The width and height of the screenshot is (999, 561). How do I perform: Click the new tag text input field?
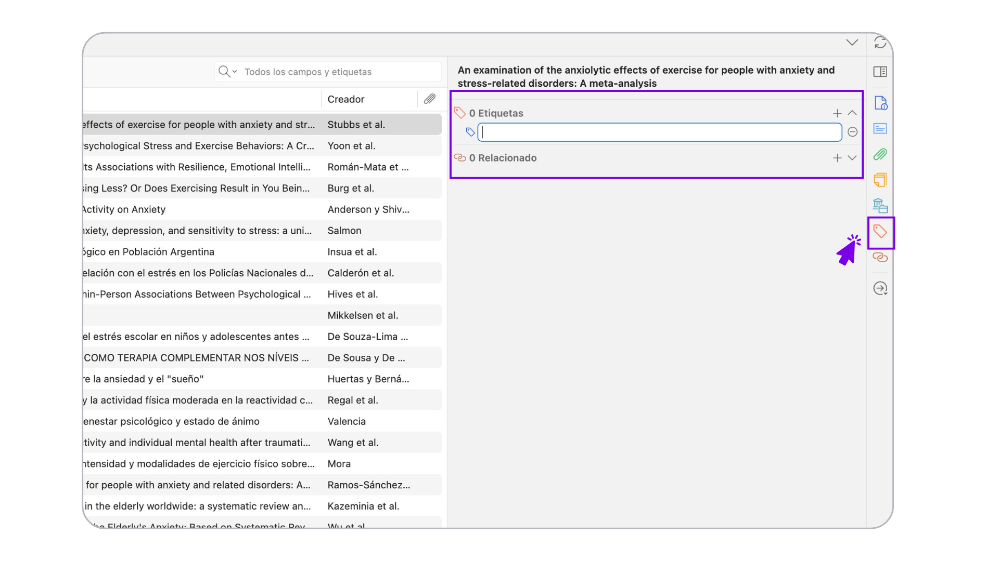[659, 132]
